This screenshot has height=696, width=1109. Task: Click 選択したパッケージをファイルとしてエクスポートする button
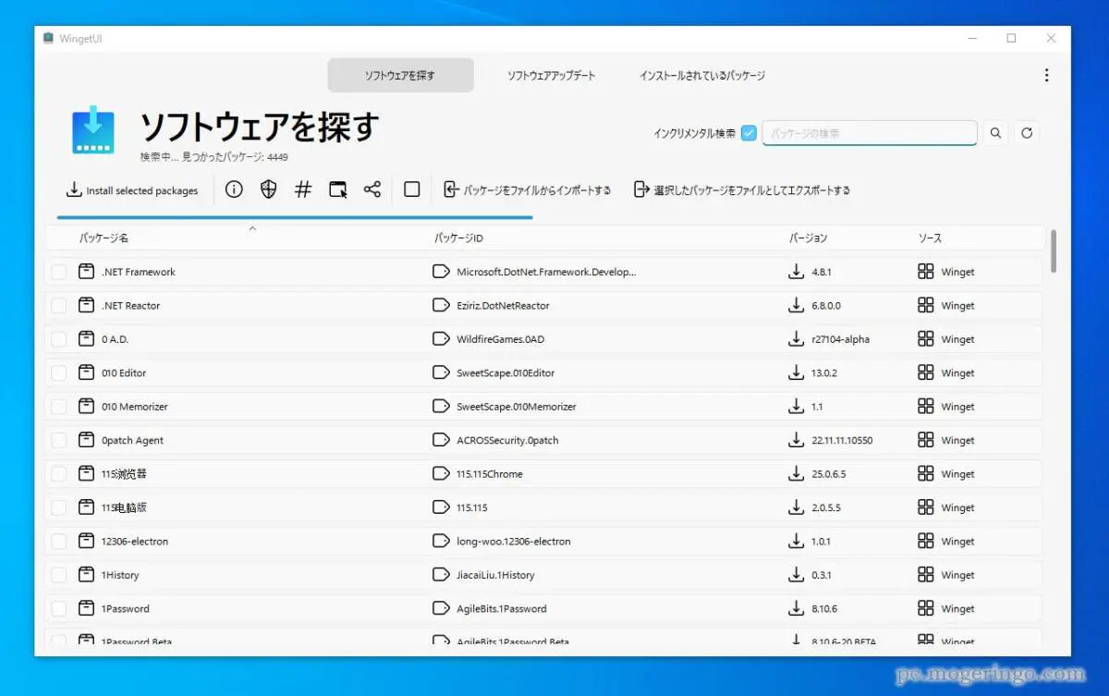point(741,190)
